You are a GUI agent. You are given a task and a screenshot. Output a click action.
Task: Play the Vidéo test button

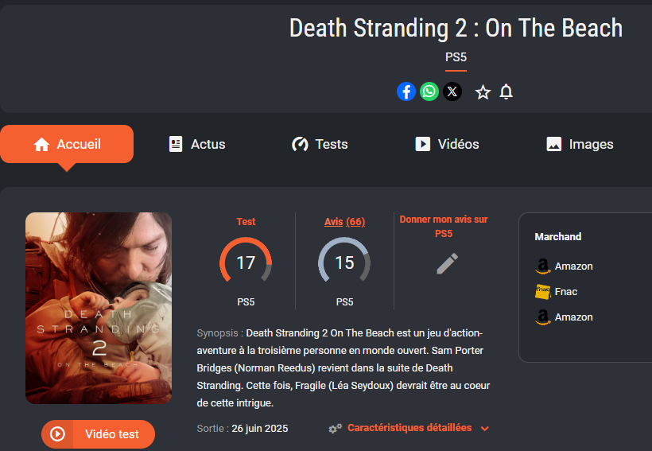98,434
